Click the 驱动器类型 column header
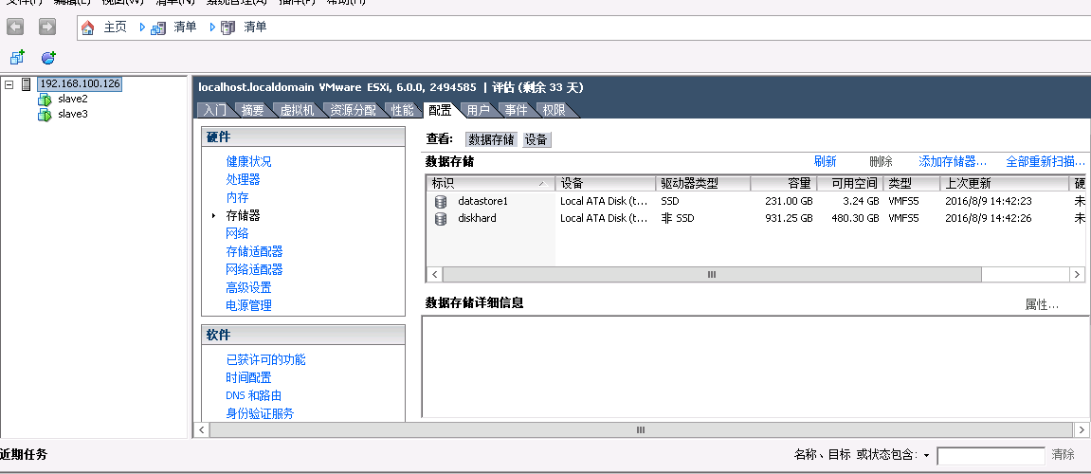1091x474 pixels. [702, 184]
